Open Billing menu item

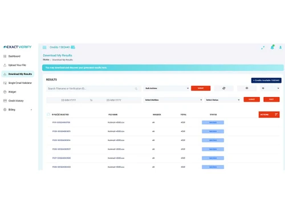click(x=12, y=110)
